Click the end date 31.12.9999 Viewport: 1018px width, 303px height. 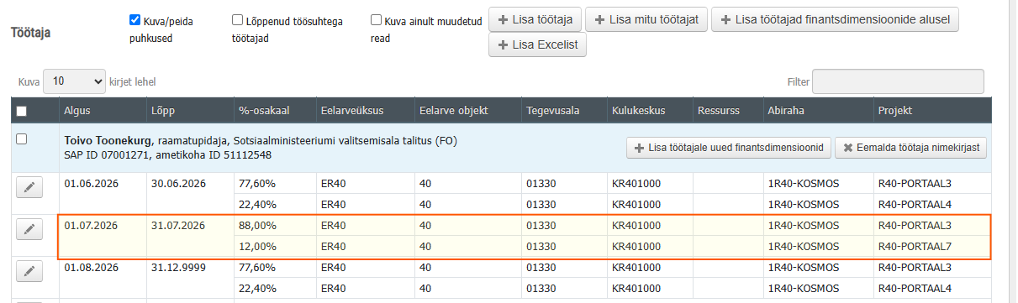pyautogui.click(x=178, y=267)
